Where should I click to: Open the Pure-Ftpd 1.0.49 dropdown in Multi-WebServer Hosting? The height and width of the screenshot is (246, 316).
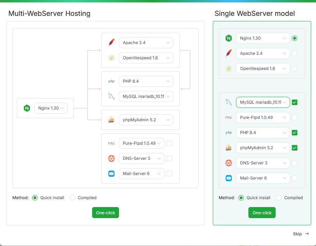point(141,143)
